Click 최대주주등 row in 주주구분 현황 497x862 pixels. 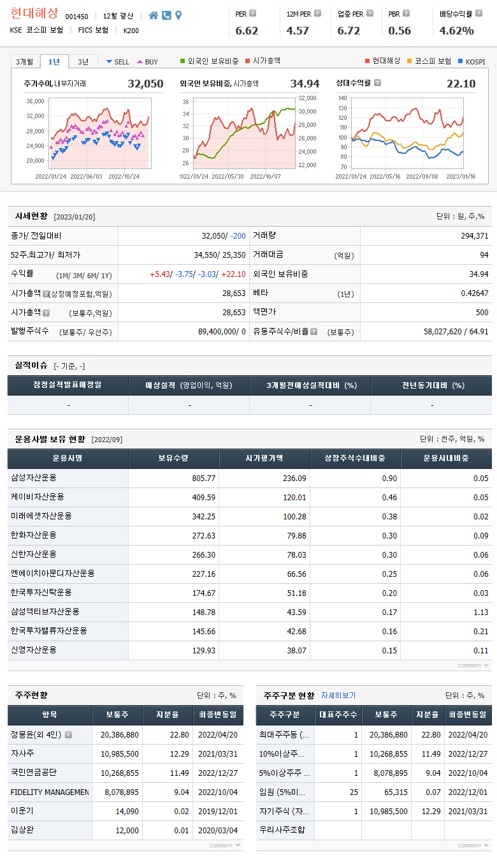[x=374, y=734]
